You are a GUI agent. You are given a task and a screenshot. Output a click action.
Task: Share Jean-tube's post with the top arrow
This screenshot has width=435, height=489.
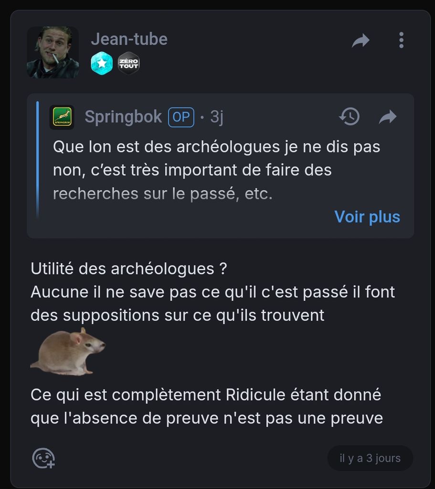[361, 41]
